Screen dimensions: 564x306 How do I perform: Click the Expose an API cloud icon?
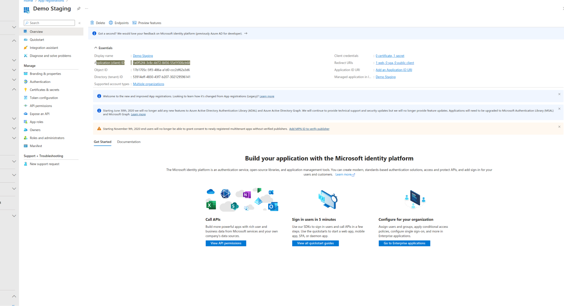click(x=25, y=114)
